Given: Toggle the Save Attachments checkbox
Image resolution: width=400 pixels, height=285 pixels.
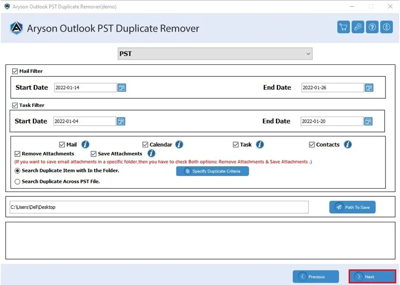Looking at the screenshot, I should click(93, 154).
